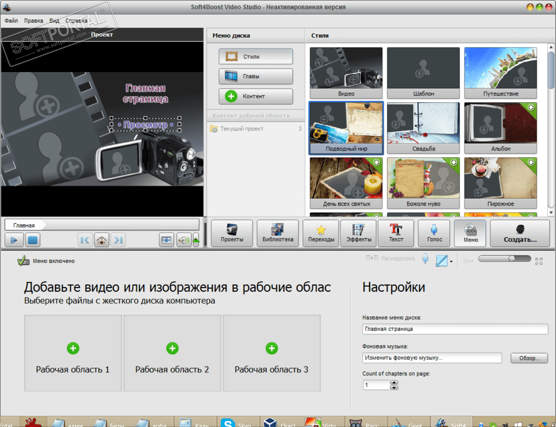Click download badge on День всех святых
This screenshot has width=556, height=427.
376,162
